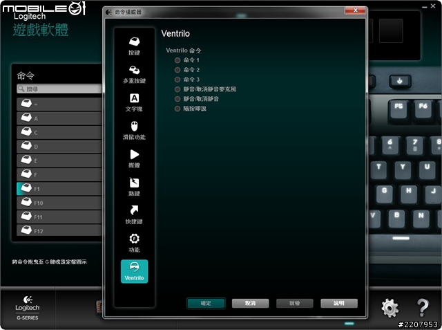Click the Logitech G-Series logo
Image resolution: width=442 pixels, height=330 pixels.
point(28,308)
